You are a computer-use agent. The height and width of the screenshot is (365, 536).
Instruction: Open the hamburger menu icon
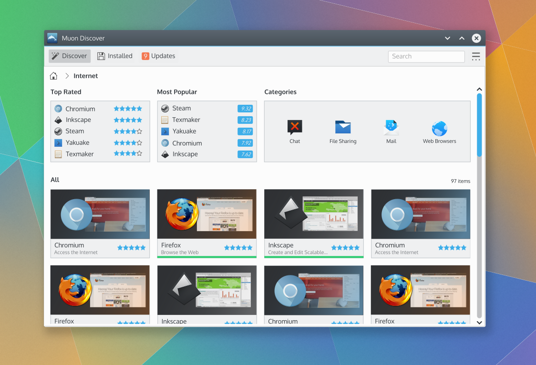[x=475, y=56]
